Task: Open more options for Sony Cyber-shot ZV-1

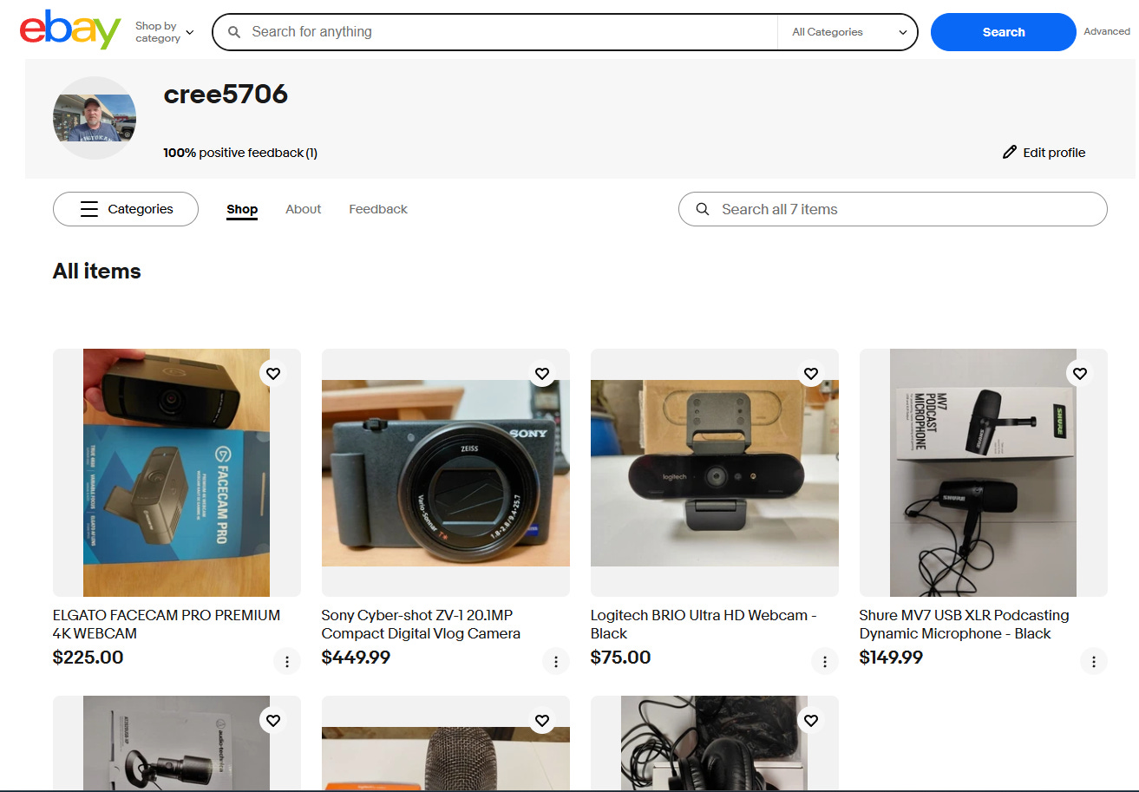Action: point(556,662)
